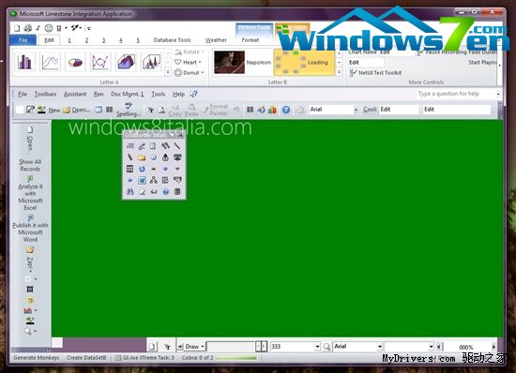Click the magnifier icon in left sidebar

coord(28,331)
